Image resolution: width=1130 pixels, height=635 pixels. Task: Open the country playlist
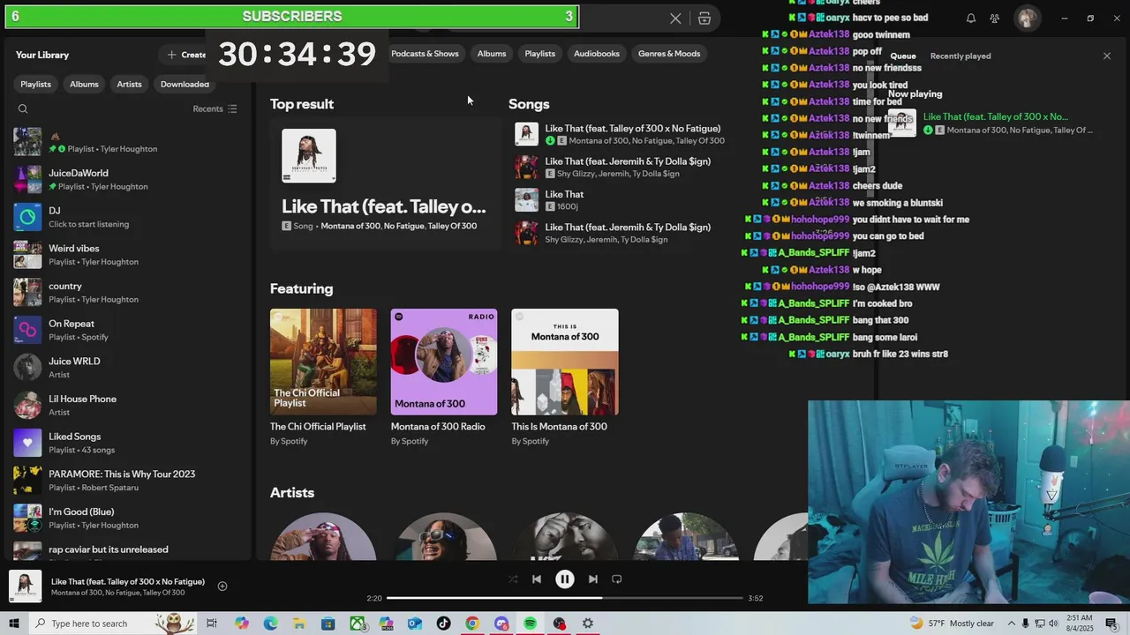click(126, 292)
